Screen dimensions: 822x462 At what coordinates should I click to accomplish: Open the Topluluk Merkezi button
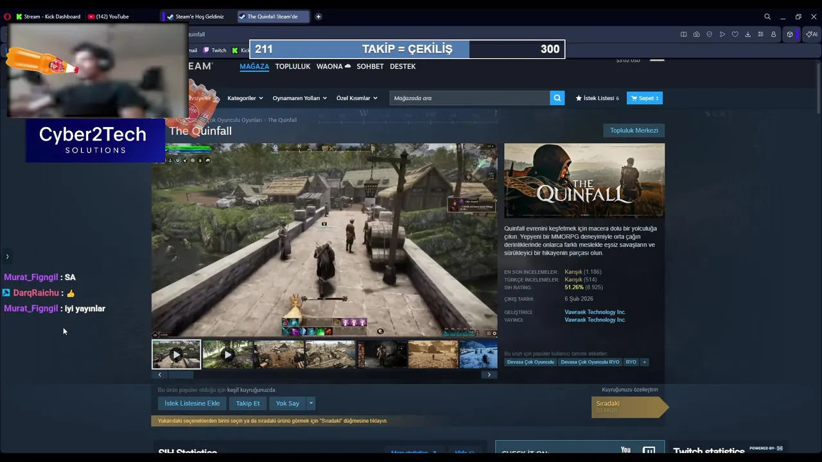pos(634,130)
